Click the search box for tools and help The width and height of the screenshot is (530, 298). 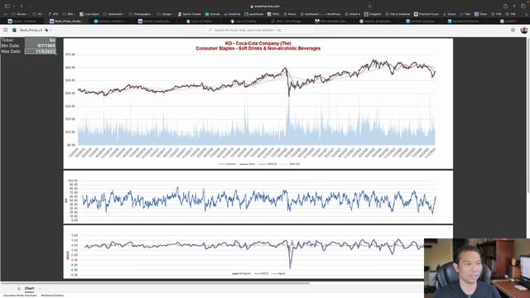pos(259,30)
